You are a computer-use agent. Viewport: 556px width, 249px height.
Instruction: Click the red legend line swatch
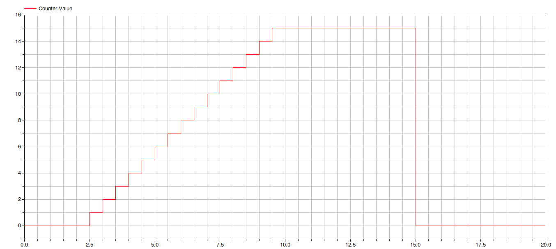point(30,9)
